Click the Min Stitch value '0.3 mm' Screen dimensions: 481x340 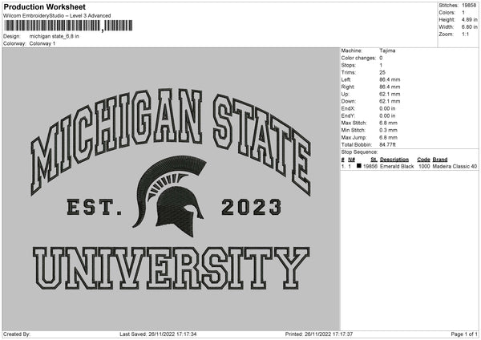tap(388, 130)
